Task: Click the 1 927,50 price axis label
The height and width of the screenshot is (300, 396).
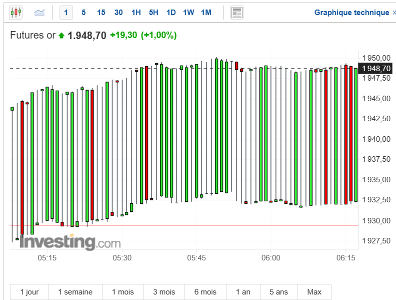Action: click(x=376, y=240)
